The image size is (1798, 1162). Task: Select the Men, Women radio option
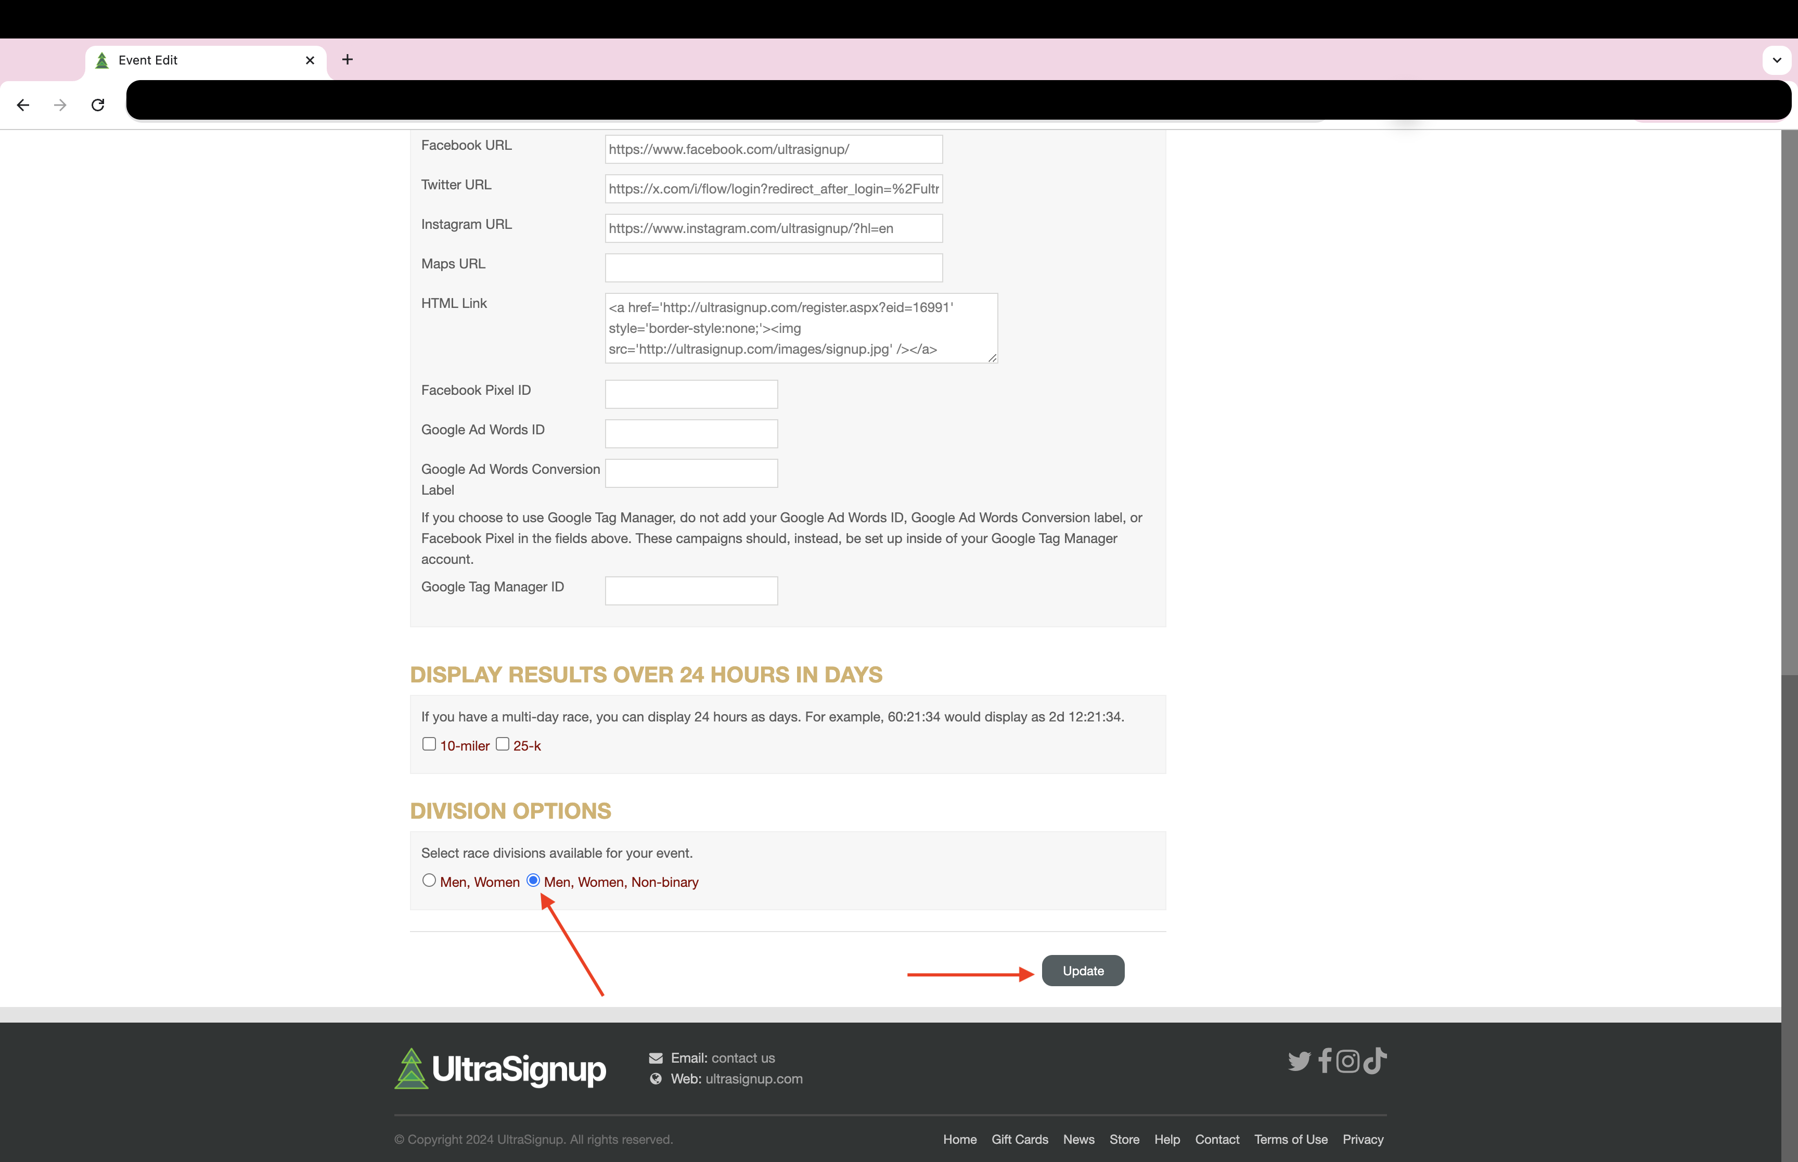429,881
